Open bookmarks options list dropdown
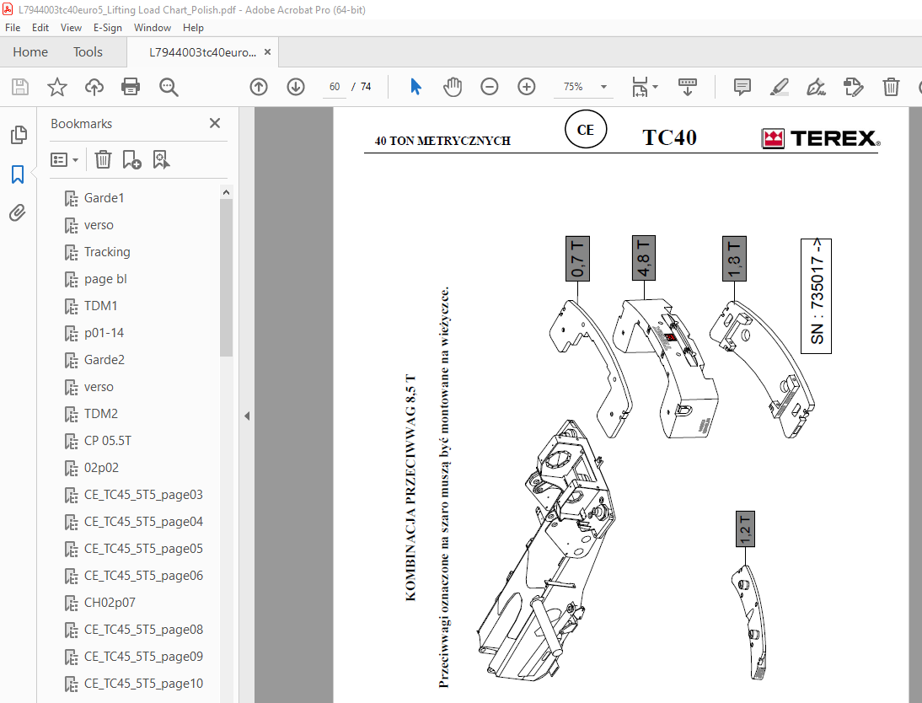Image resolution: width=922 pixels, height=703 pixels. coord(64,159)
